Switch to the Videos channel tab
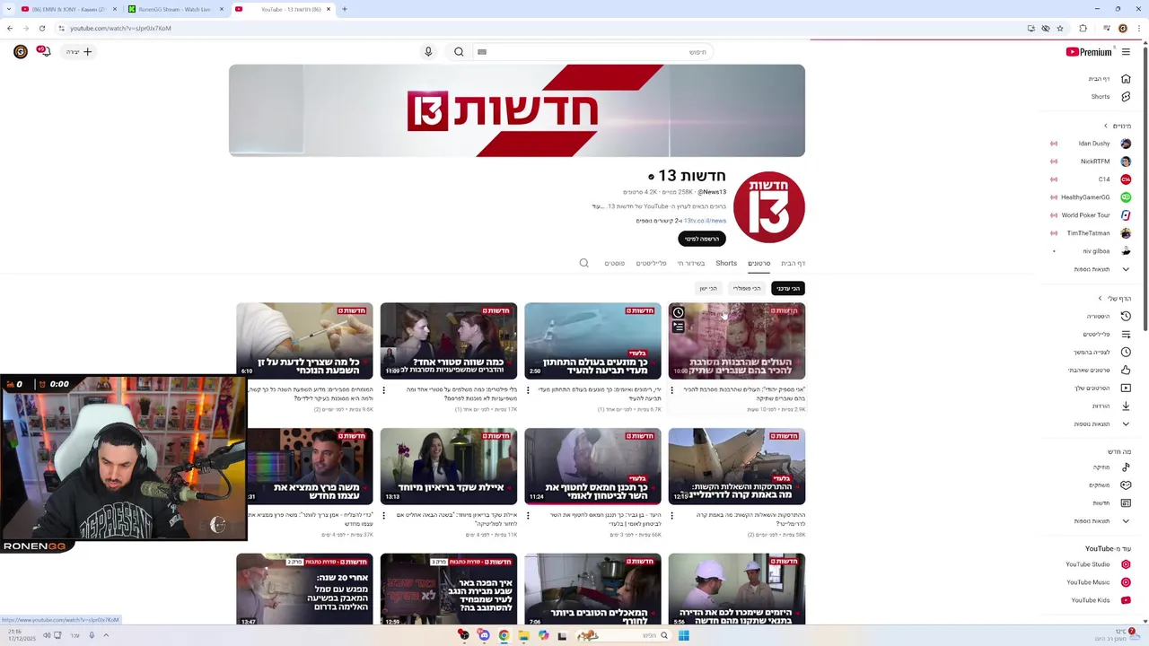Image resolution: width=1149 pixels, height=646 pixels. coord(759,263)
